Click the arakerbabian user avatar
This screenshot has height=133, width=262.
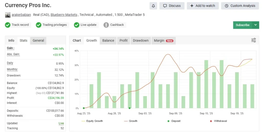click(x=8, y=15)
